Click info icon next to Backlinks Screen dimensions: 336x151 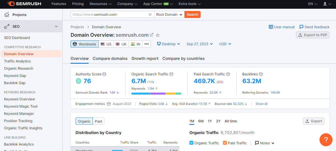click(x=261, y=74)
